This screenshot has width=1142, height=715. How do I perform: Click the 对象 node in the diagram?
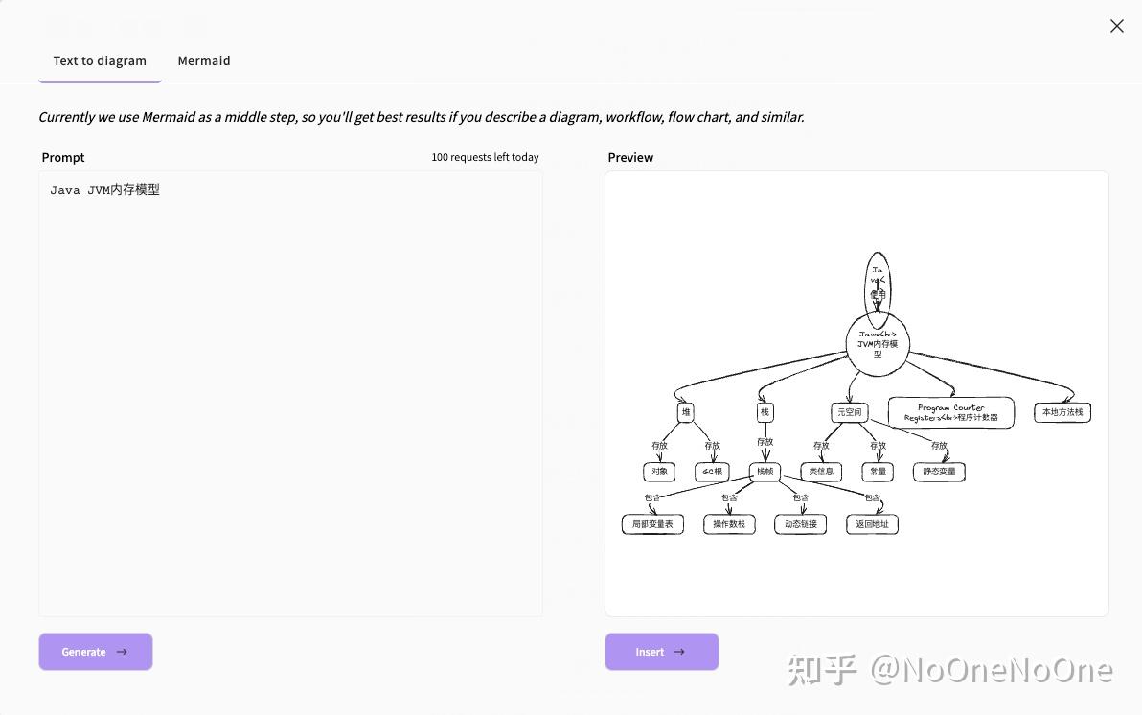pyautogui.click(x=659, y=472)
